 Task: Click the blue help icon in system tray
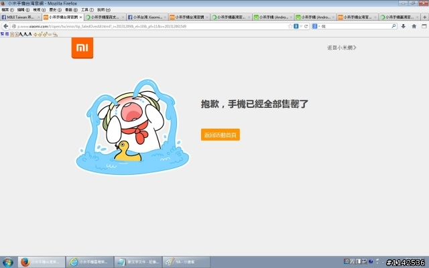[x=371, y=261]
